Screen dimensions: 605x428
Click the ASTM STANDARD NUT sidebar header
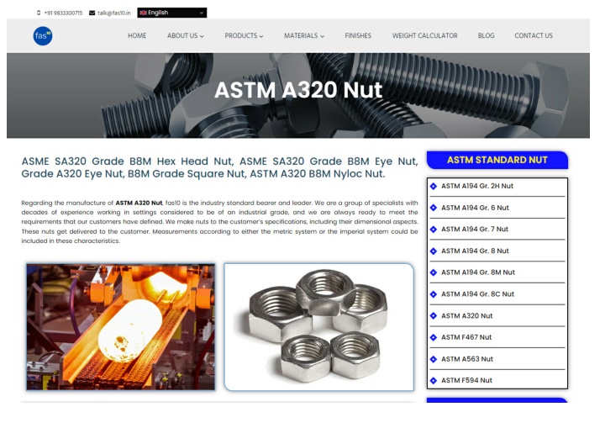(x=497, y=160)
